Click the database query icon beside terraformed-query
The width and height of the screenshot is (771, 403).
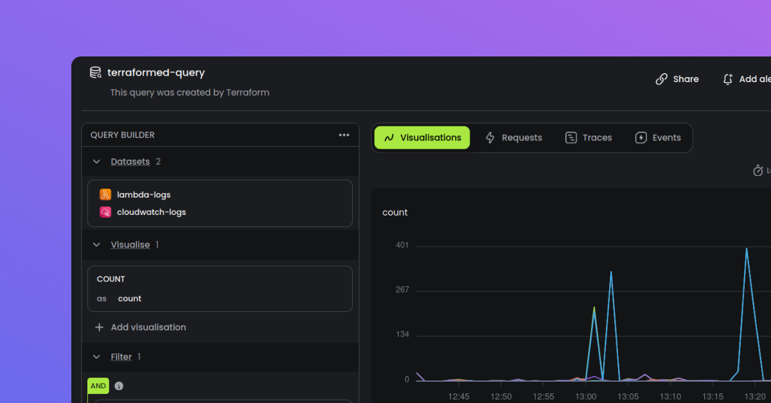point(95,72)
